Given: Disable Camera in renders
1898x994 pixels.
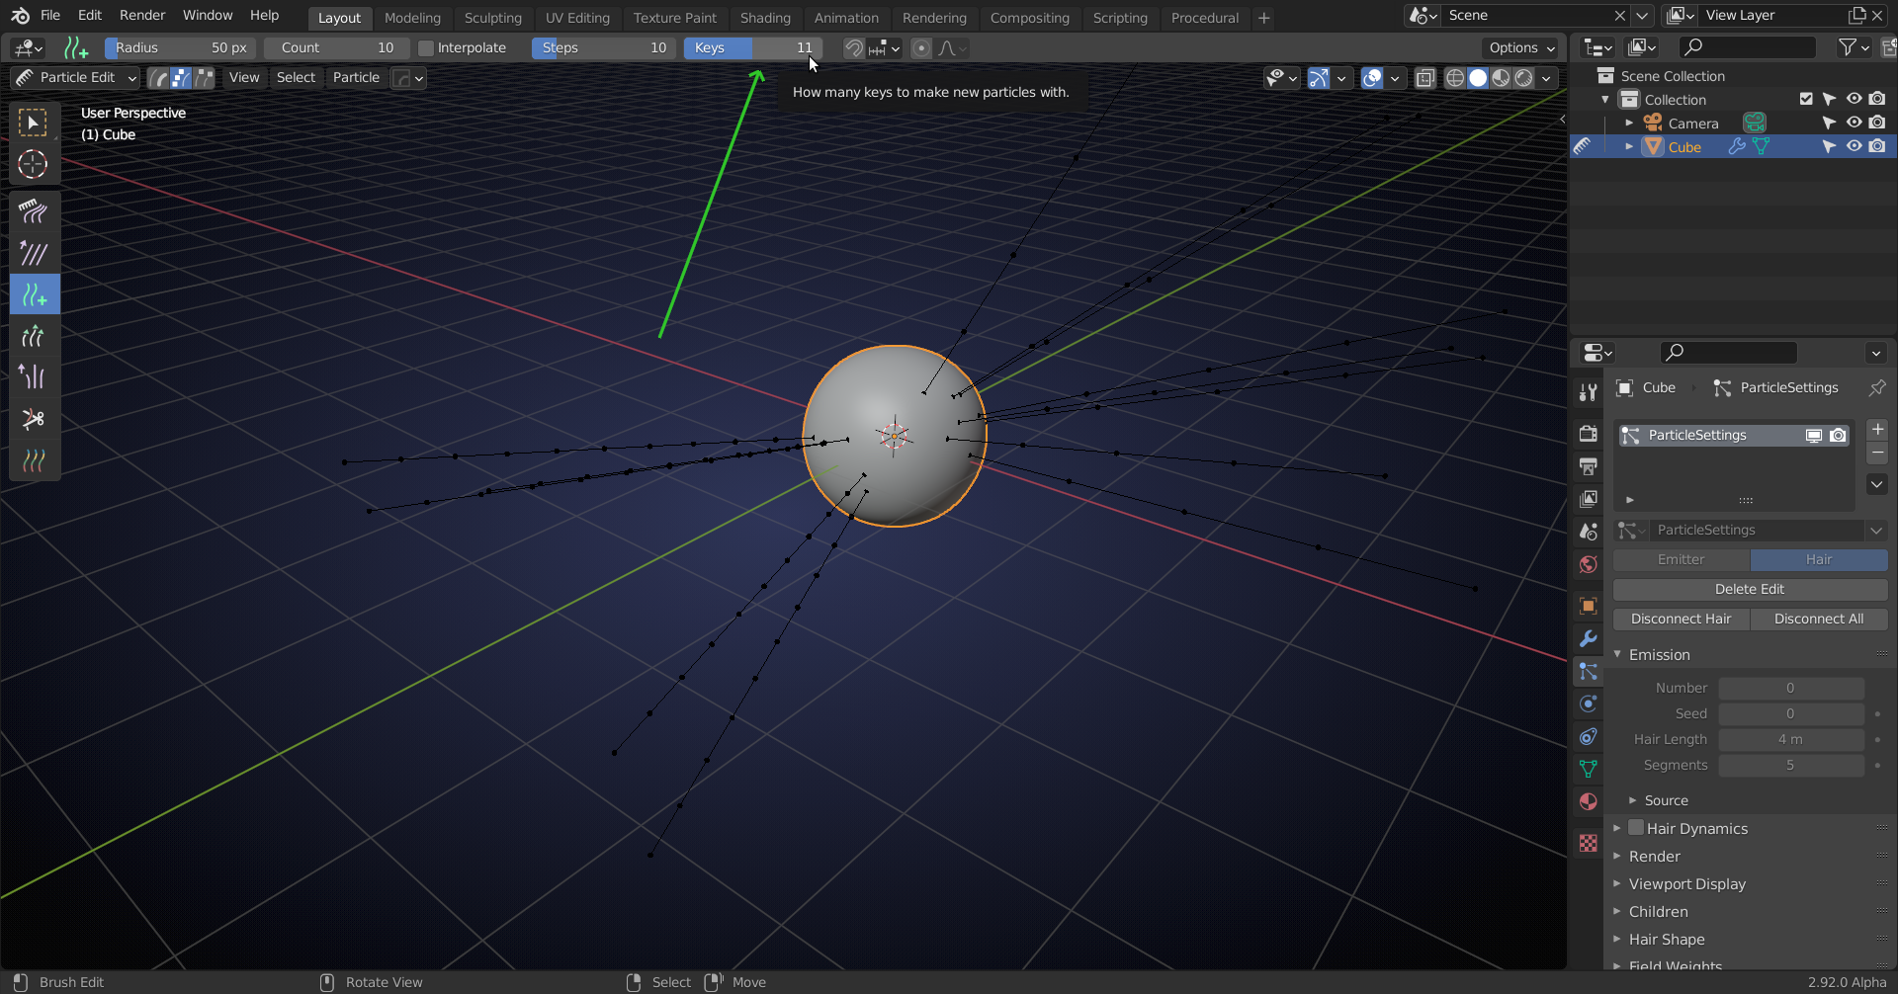Looking at the screenshot, I should pyautogui.click(x=1877, y=123).
